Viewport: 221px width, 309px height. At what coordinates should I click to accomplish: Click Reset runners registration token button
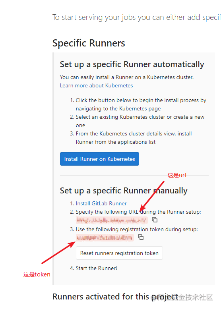(119, 253)
